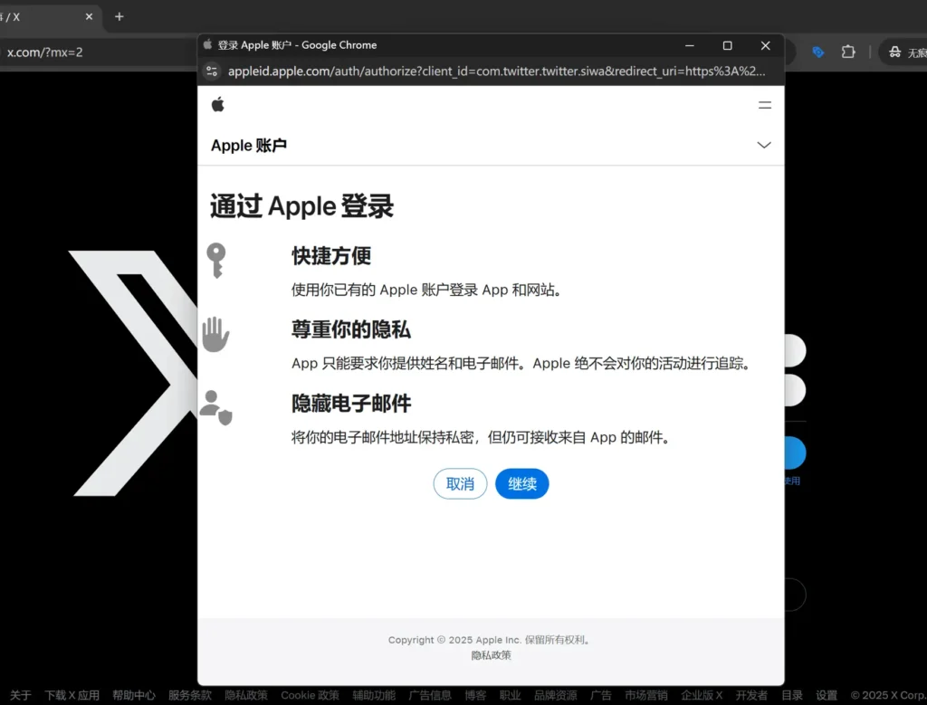This screenshot has width=927, height=705.
Task: Click the 通过 Apple 登录 heading
Action: coord(301,206)
